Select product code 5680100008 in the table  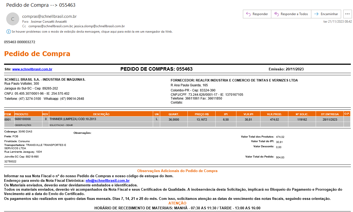pyautogui.click(x=23, y=119)
